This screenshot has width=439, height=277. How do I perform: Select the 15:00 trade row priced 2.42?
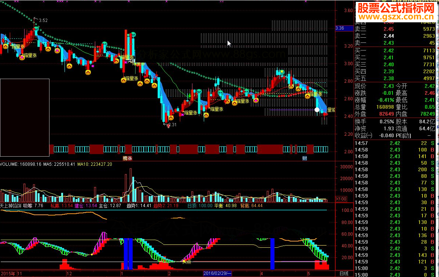pyautogui.click(x=395, y=268)
